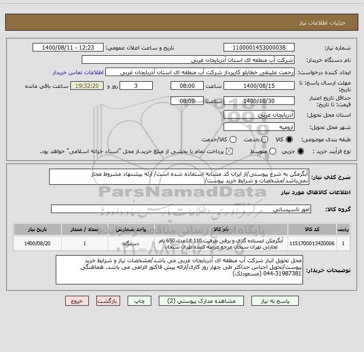The height and width of the screenshot is (352, 364).
Task: Choose the متوسط purchase type radio
Action: 273,151
